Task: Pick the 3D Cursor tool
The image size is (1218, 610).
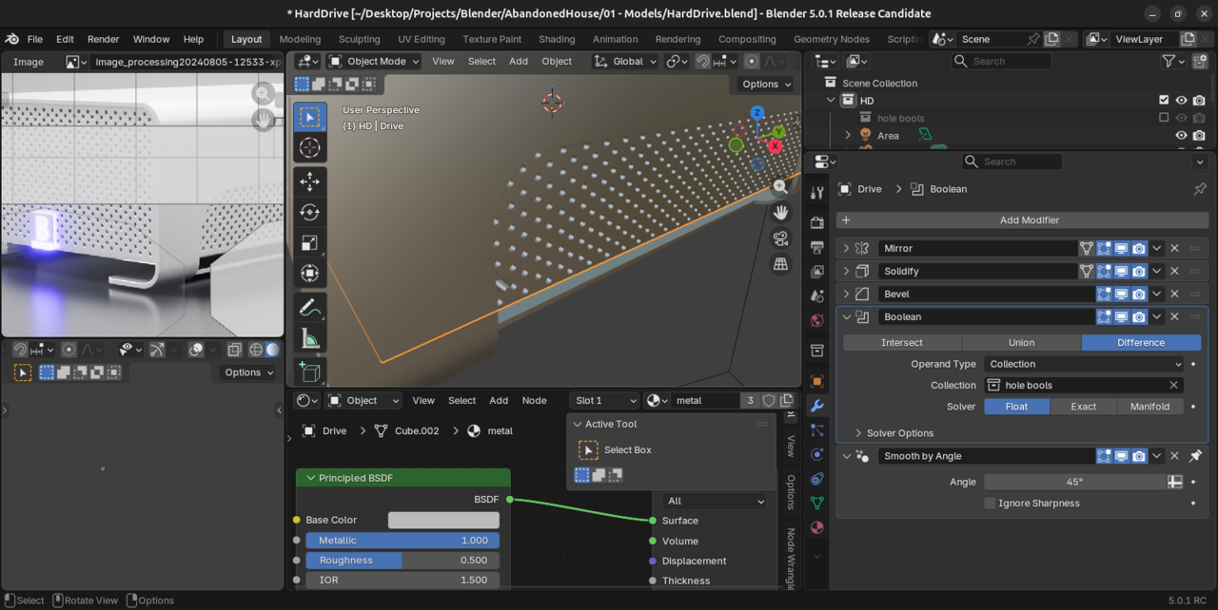Action: click(309, 147)
